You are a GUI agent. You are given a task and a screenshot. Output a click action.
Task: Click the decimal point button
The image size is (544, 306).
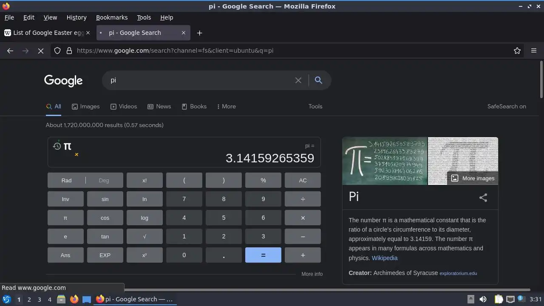pos(224,255)
